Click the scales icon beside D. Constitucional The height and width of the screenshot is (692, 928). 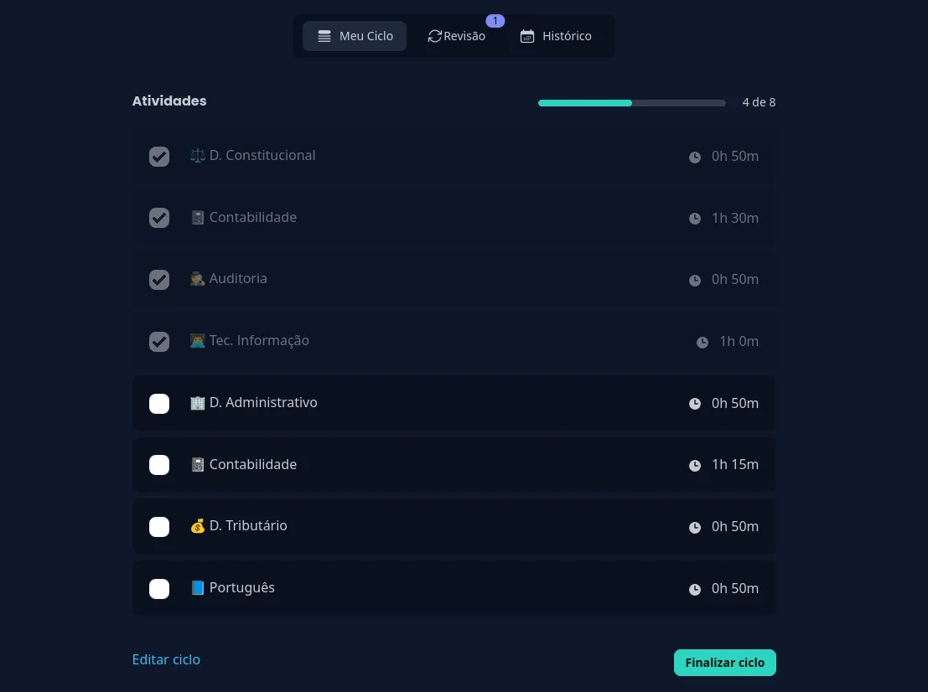click(x=198, y=156)
